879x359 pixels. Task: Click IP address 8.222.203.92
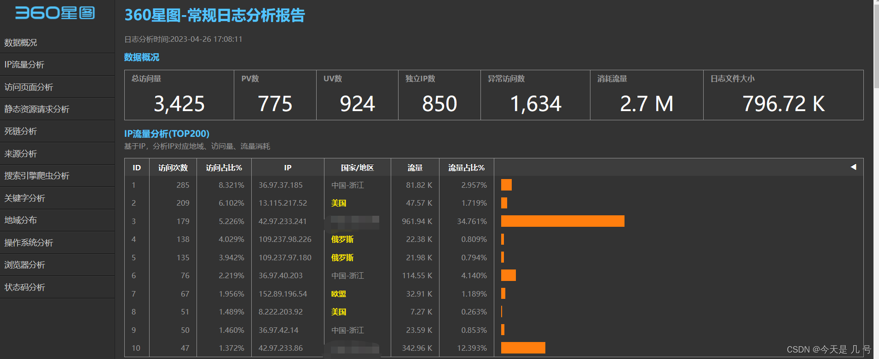(281, 312)
